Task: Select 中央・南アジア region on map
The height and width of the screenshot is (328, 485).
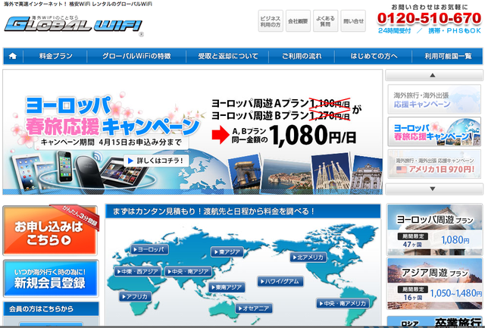Action: pos(188,272)
